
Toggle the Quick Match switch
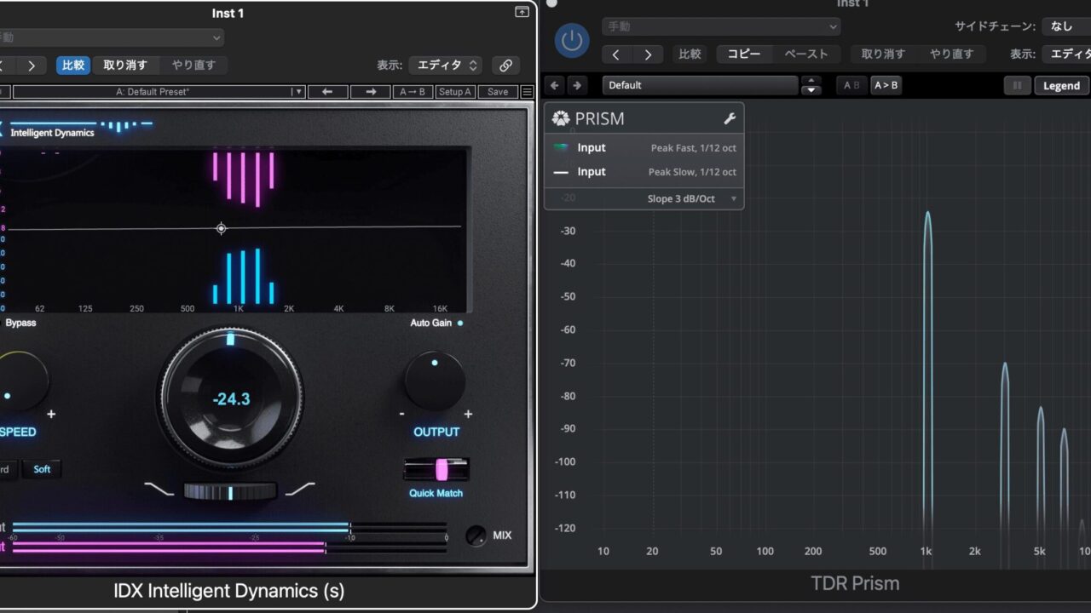click(x=436, y=469)
